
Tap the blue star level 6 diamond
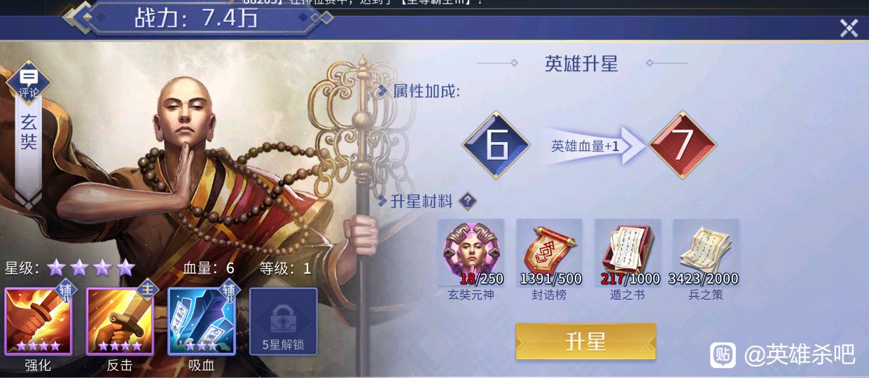click(x=496, y=145)
